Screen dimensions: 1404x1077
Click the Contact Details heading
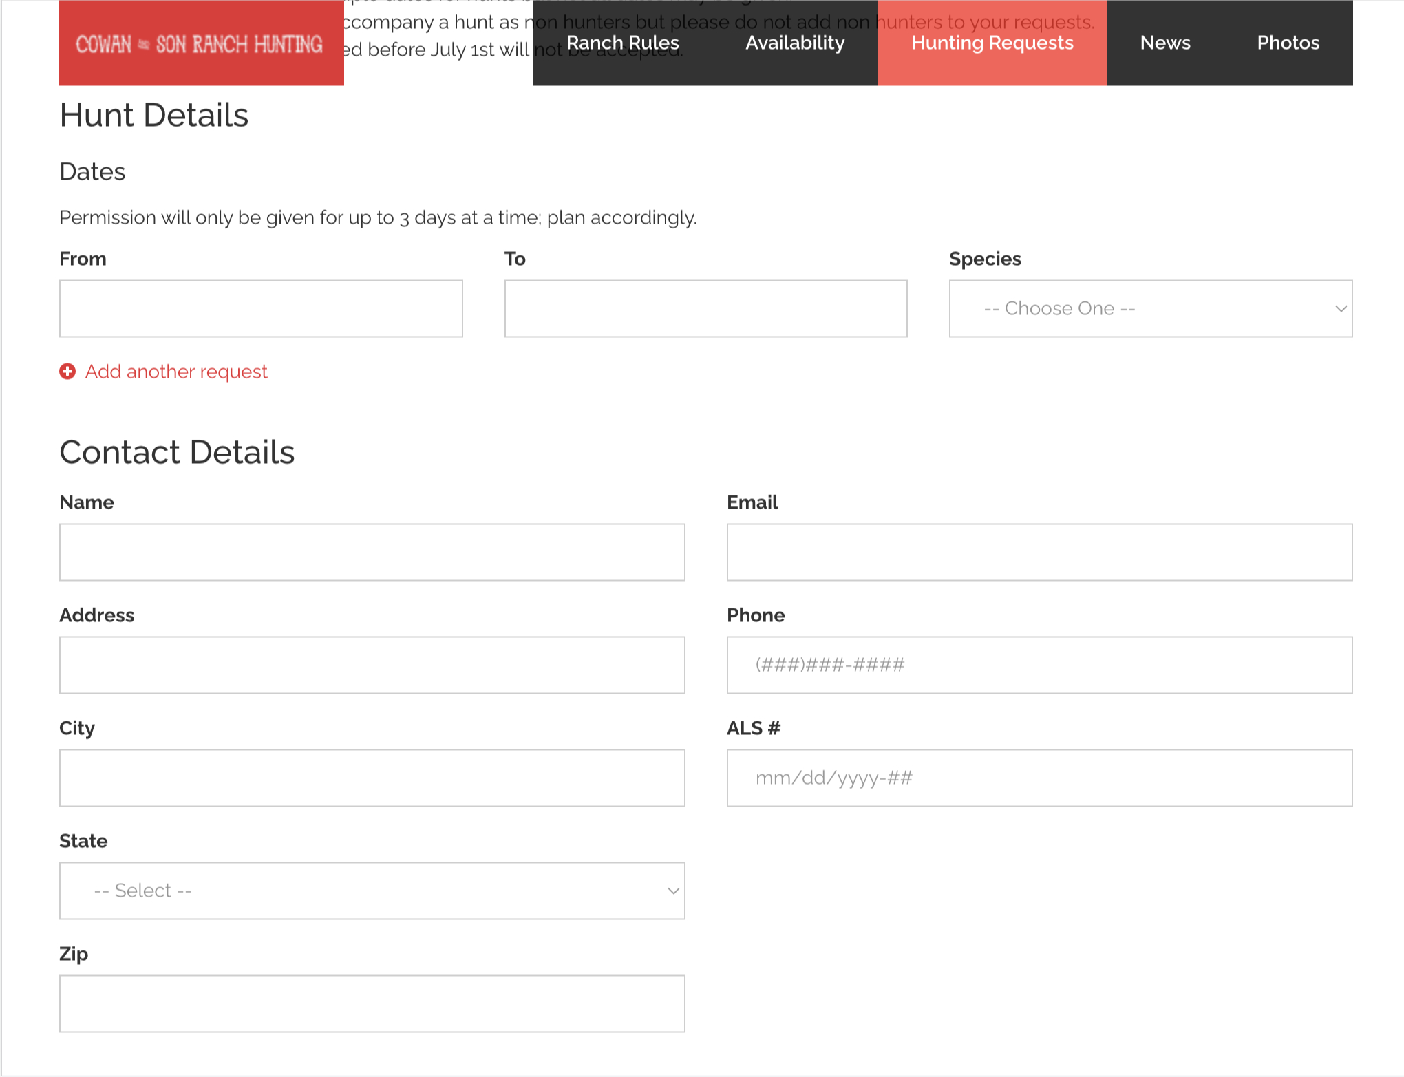click(177, 452)
